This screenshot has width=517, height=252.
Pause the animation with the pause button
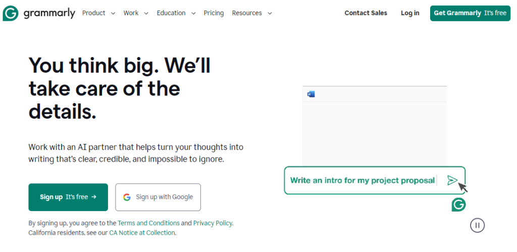477,225
